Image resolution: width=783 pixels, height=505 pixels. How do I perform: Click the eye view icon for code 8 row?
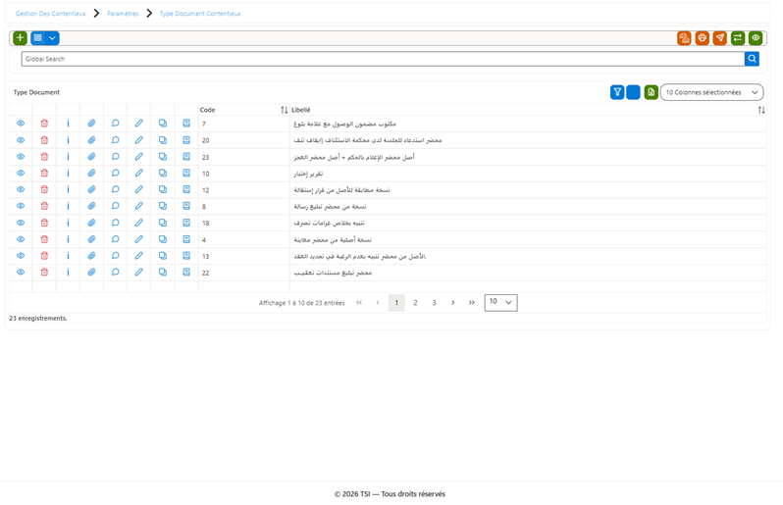point(21,206)
